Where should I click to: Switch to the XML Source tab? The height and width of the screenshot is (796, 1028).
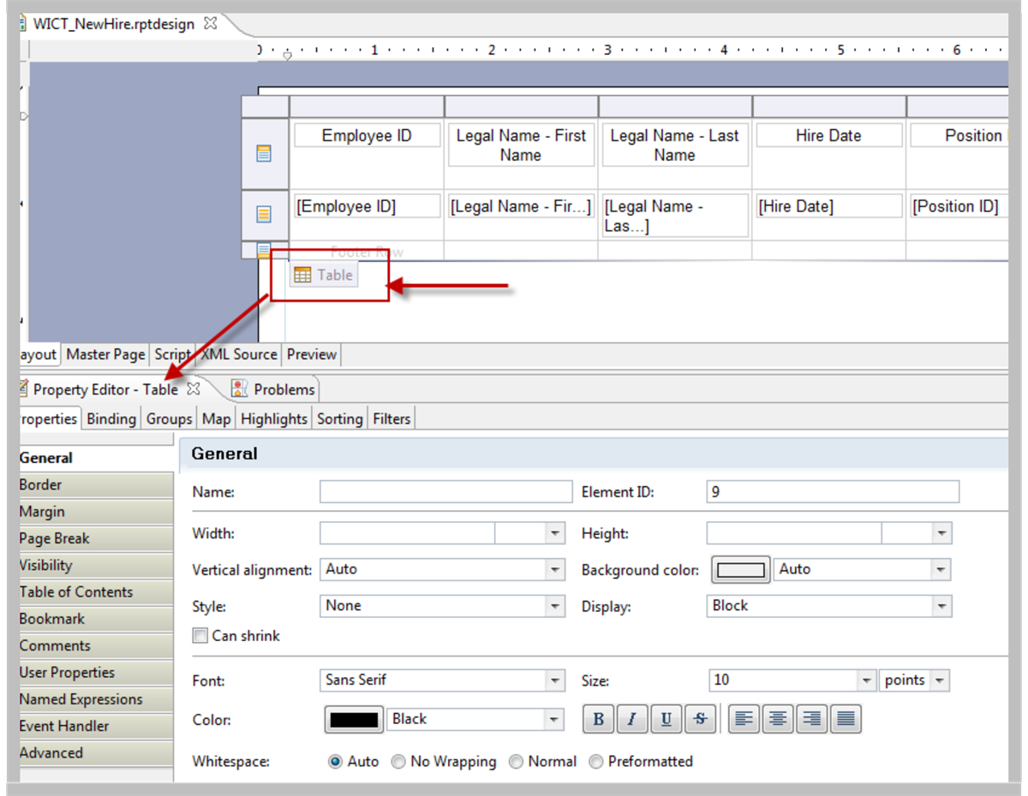[239, 354]
